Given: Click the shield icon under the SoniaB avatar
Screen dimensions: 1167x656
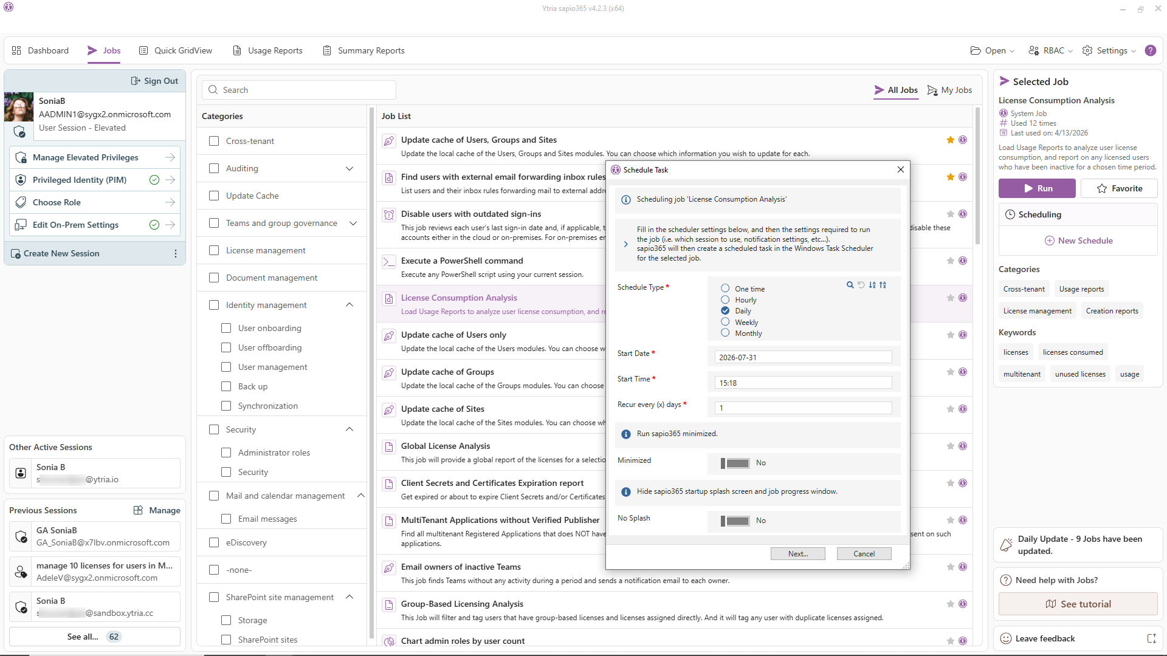Looking at the screenshot, I should click(x=19, y=131).
